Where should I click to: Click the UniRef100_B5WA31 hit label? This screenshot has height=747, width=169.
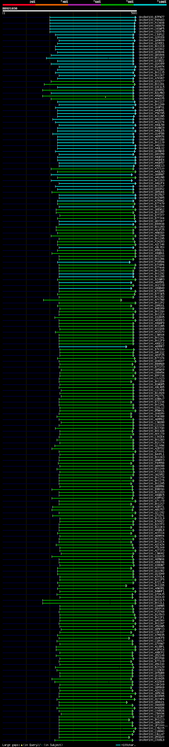[152, 411]
